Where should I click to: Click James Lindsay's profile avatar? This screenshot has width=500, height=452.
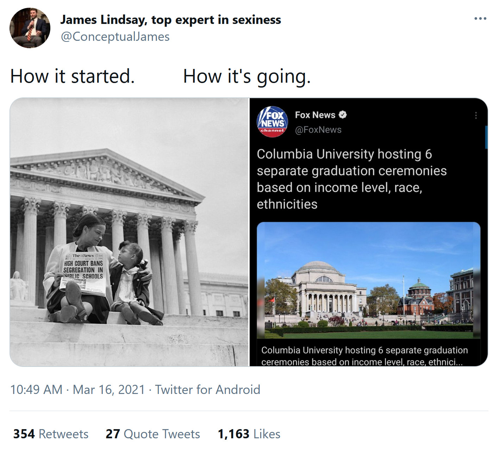click(30, 28)
